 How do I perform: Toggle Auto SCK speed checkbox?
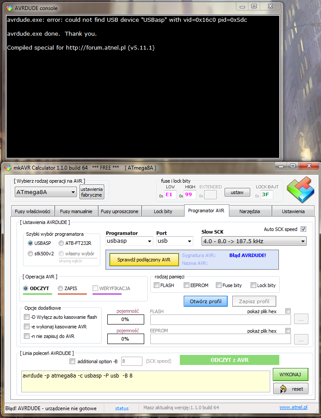pos(304,229)
